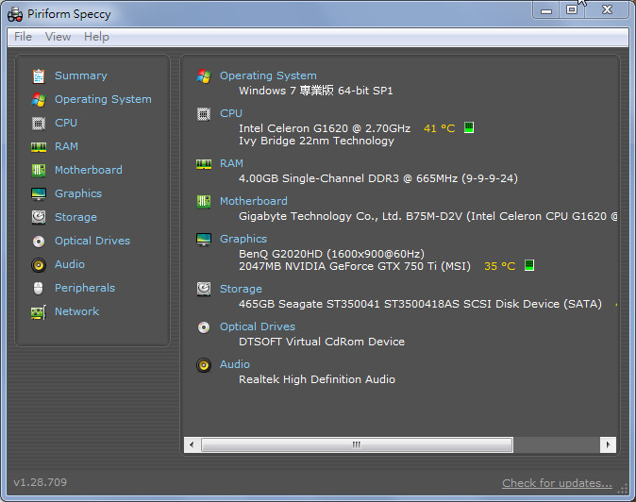The image size is (636, 502).
Task: Open the Graphics heading link in summary
Action: [x=243, y=240]
